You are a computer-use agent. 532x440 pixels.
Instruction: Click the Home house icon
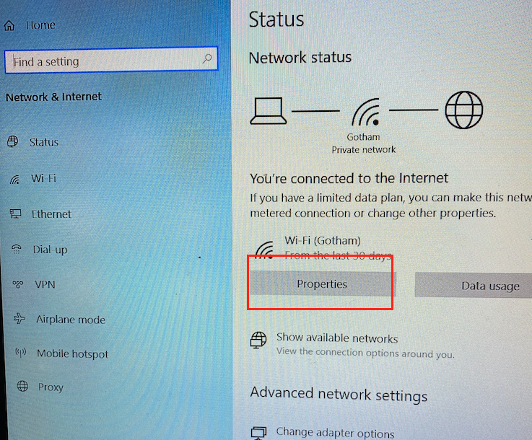[x=9, y=25]
